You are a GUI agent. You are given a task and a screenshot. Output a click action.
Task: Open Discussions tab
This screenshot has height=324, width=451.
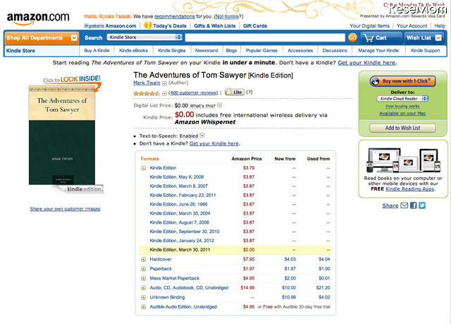click(x=335, y=50)
